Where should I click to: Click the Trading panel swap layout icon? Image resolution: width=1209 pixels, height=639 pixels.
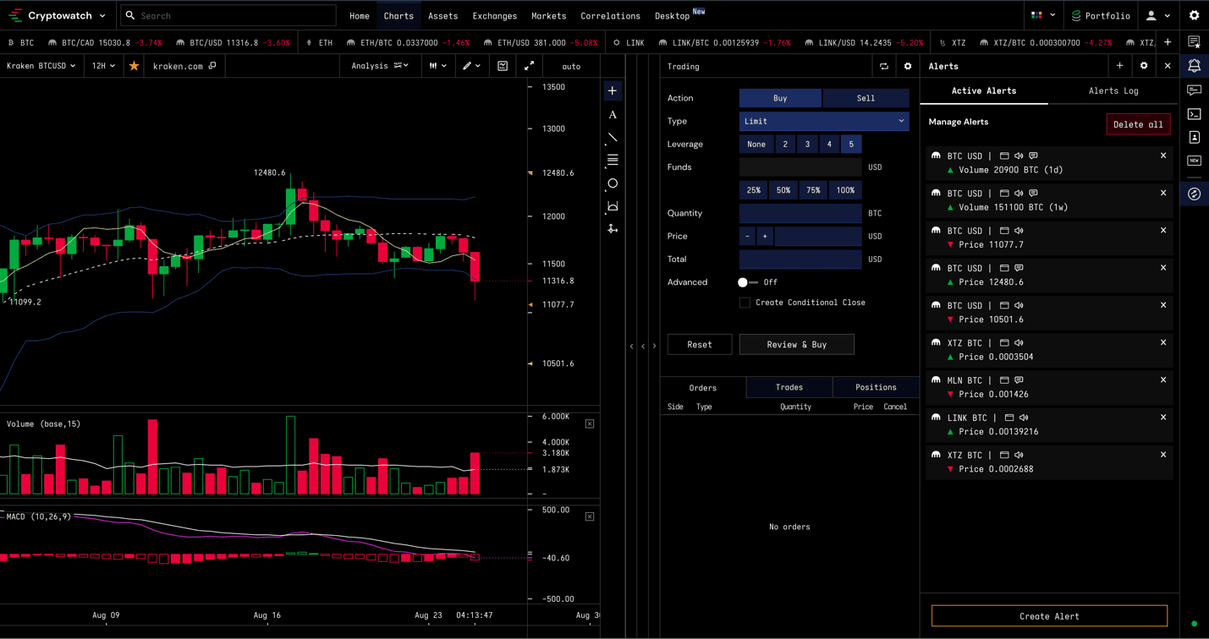[884, 66]
